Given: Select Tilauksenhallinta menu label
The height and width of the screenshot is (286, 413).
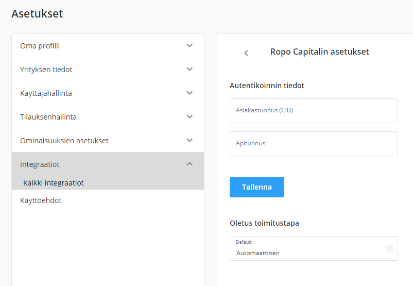Looking at the screenshot, I should click(x=48, y=117).
